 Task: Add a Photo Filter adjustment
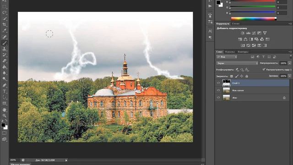pos(256,39)
